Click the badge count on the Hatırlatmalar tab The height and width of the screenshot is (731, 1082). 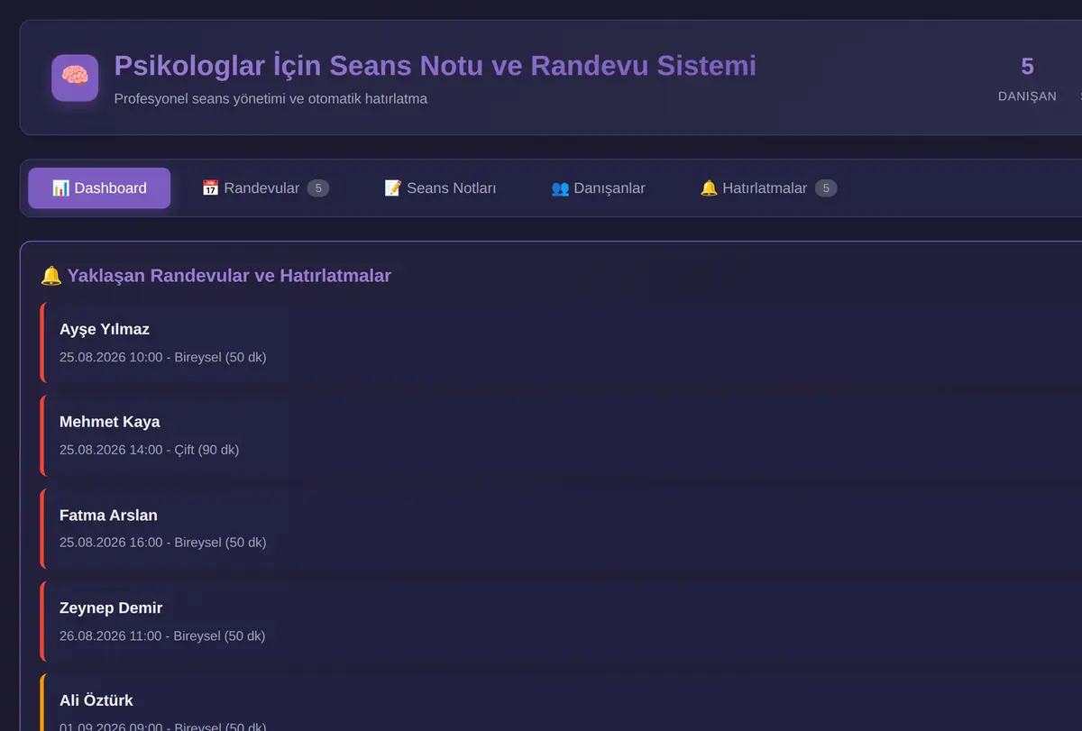pos(826,188)
